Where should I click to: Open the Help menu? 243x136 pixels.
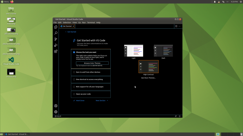pyautogui.click(x=98, y=23)
